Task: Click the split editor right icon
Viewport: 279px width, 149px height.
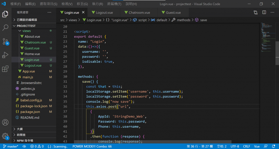Action: pyautogui.click(x=264, y=13)
